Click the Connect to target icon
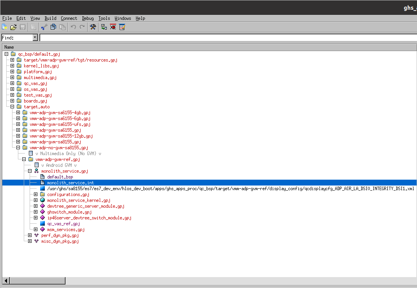 (x=104, y=27)
